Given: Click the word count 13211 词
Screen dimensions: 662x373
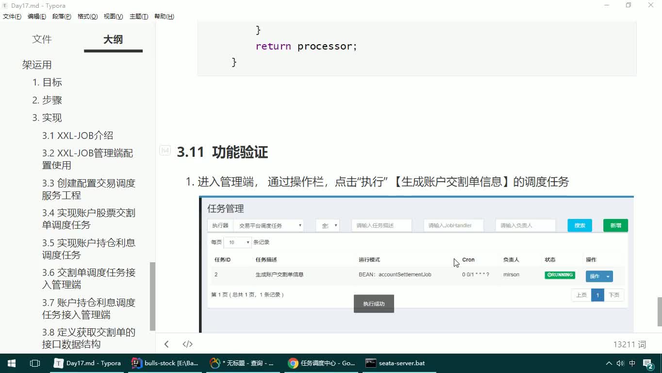Looking at the screenshot, I should pos(629,344).
